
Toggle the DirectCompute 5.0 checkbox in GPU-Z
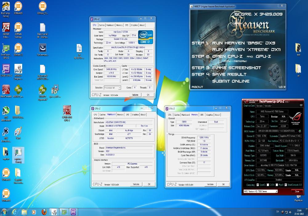pos(286,185)
